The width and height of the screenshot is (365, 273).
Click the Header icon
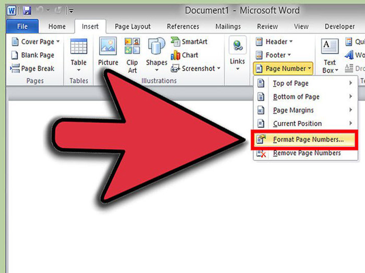[259, 42]
